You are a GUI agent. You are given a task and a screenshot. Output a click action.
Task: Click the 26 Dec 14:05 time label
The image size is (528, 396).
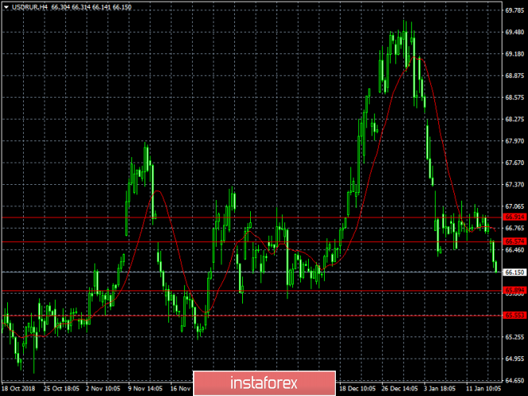click(399, 389)
